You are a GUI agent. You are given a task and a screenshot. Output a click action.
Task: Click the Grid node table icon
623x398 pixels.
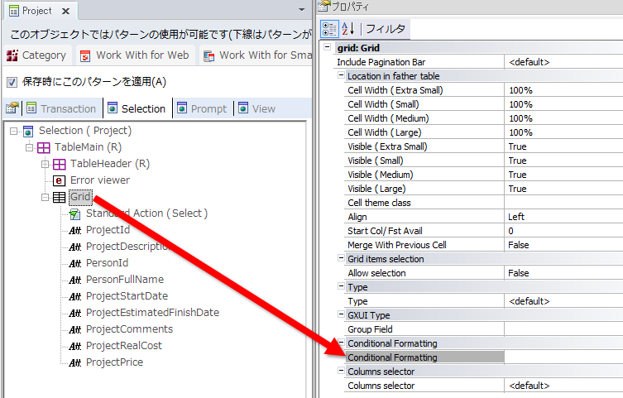coord(59,197)
